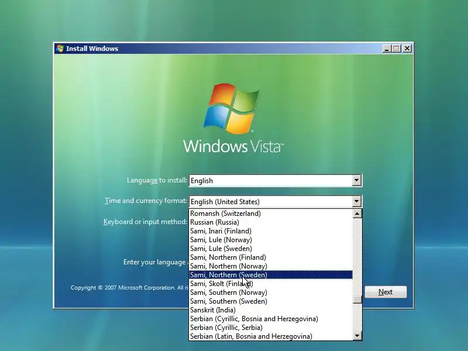
Task: Select Romansh (Switzerland) from the list
Action: click(x=271, y=214)
